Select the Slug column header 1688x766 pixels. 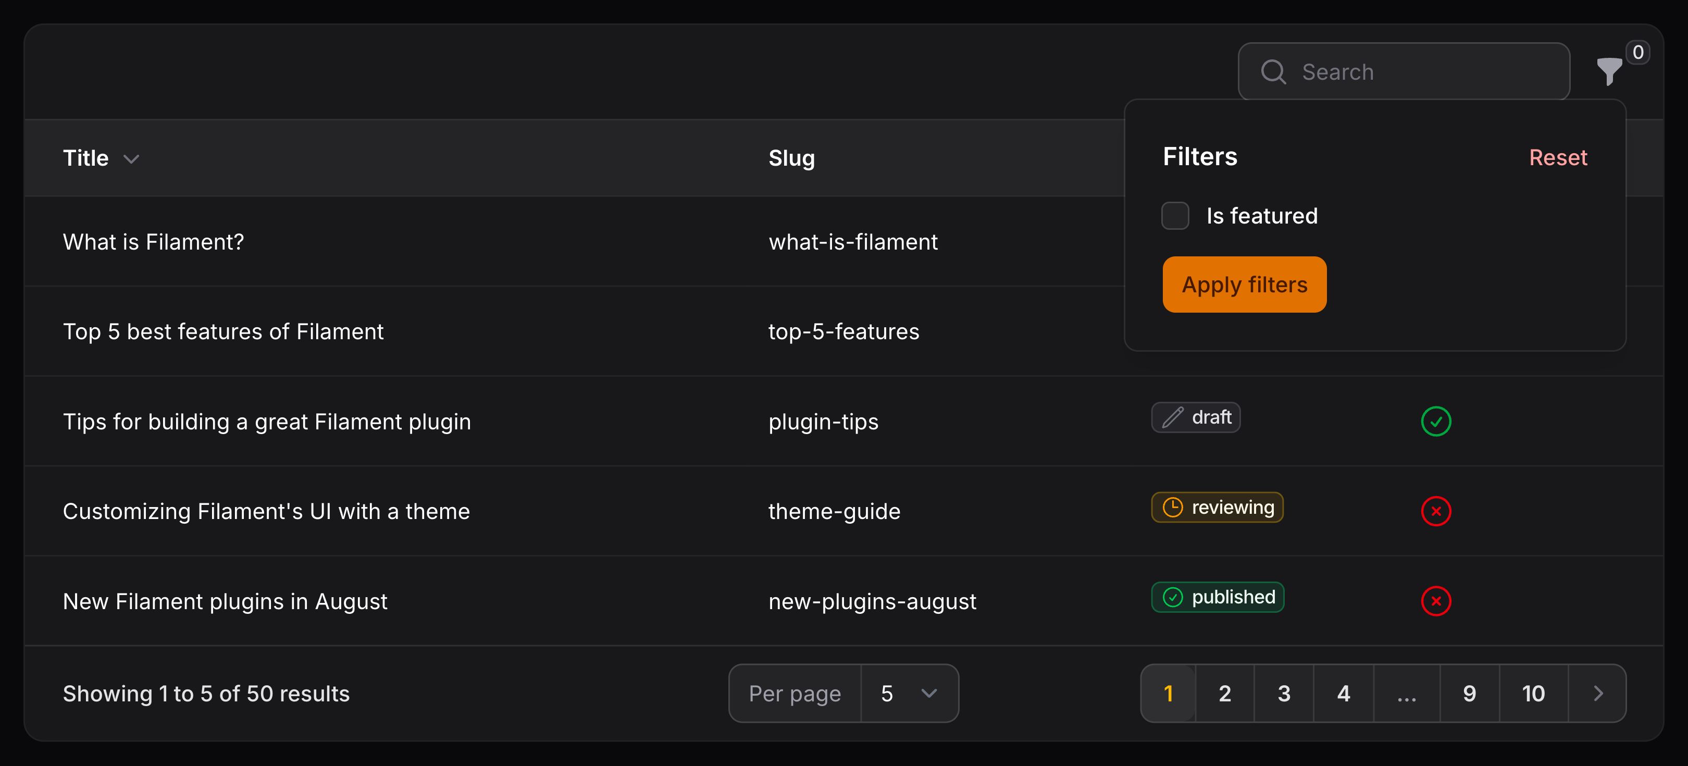point(791,158)
